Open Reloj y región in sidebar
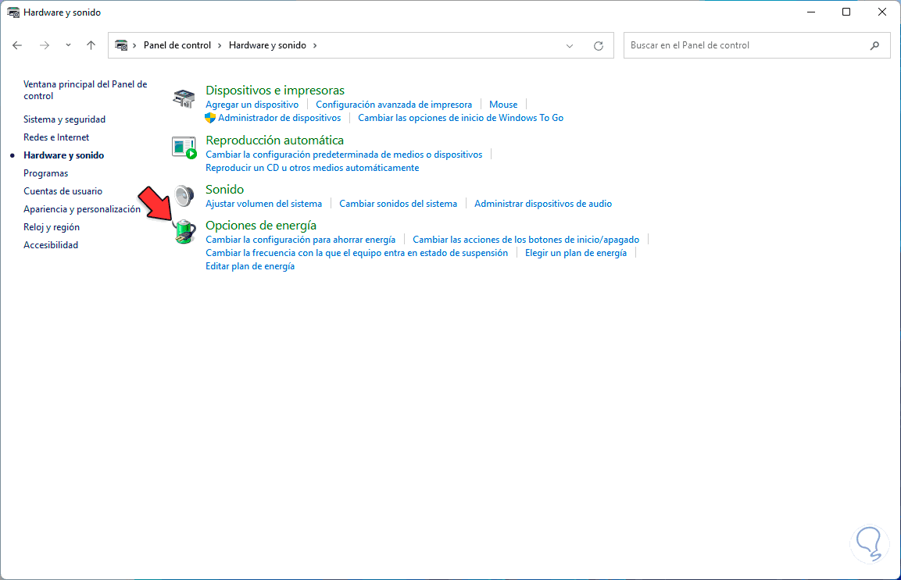 tap(51, 227)
